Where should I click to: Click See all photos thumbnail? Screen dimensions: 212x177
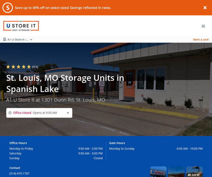click(194, 172)
